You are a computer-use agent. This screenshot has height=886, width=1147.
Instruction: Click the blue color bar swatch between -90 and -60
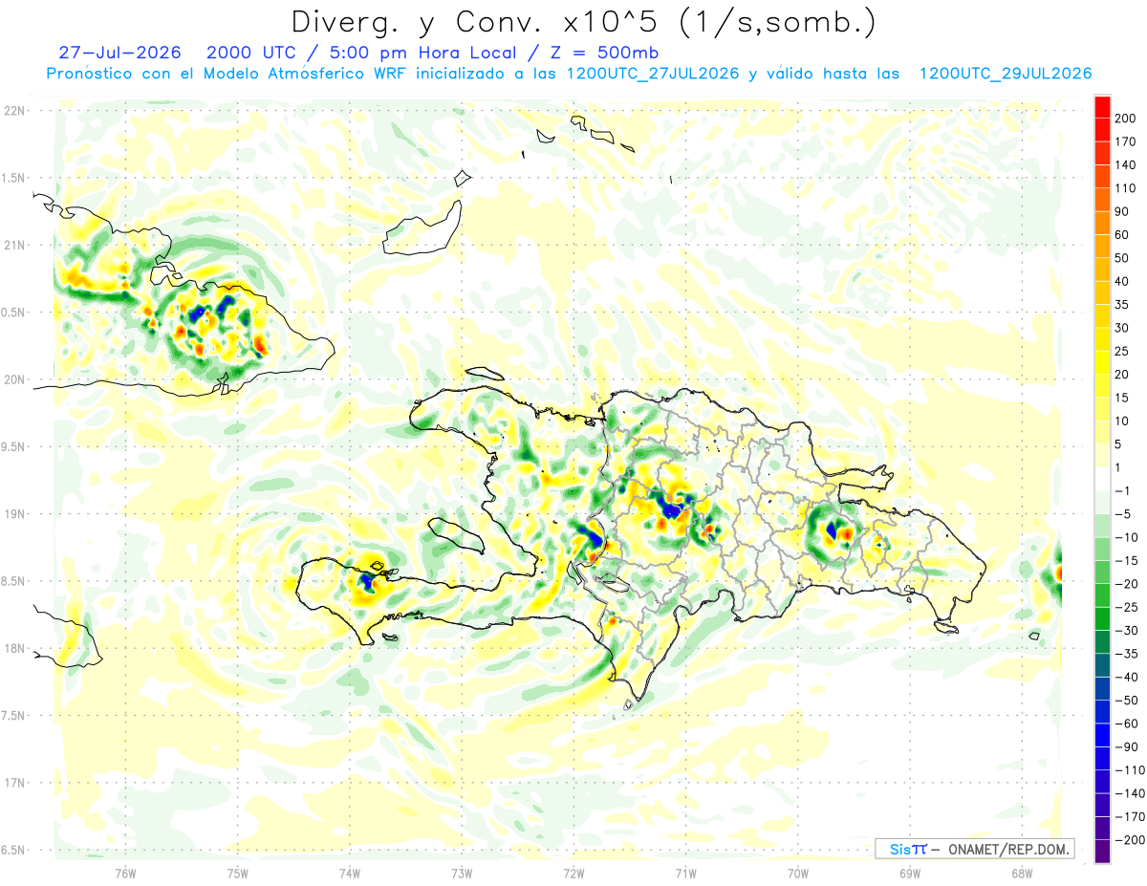tap(1102, 734)
